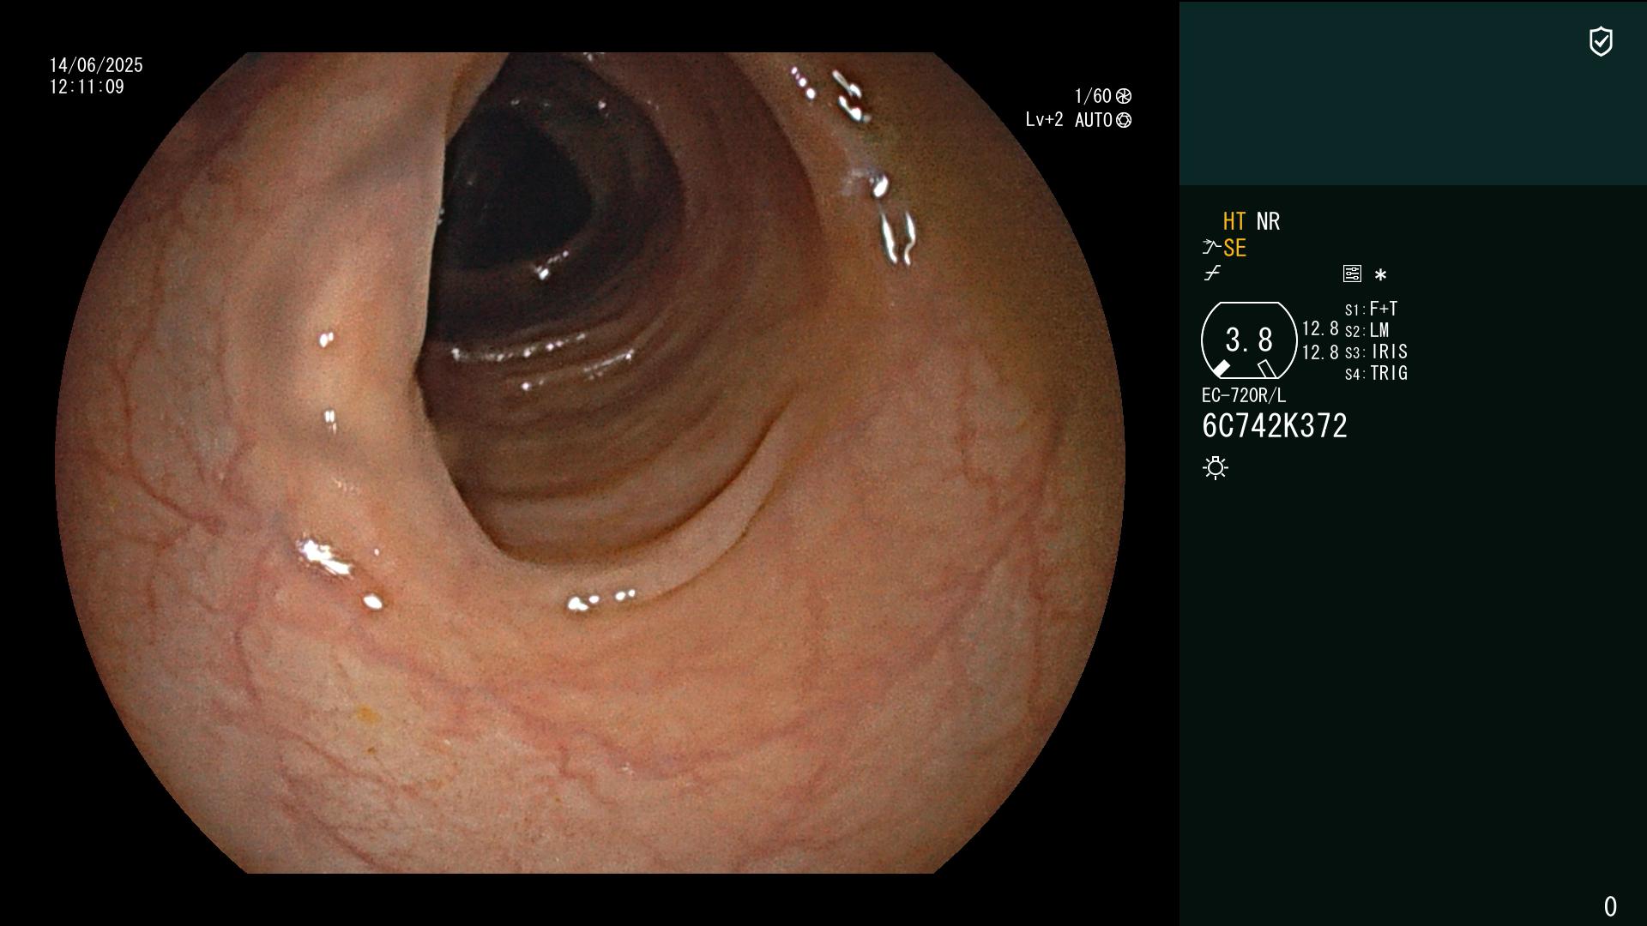Click the serial number 6C742K372
The height and width of the screenshot is (926, 1647).
1275,426
